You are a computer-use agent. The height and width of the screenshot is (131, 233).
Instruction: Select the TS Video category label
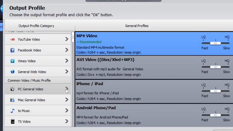24,122
